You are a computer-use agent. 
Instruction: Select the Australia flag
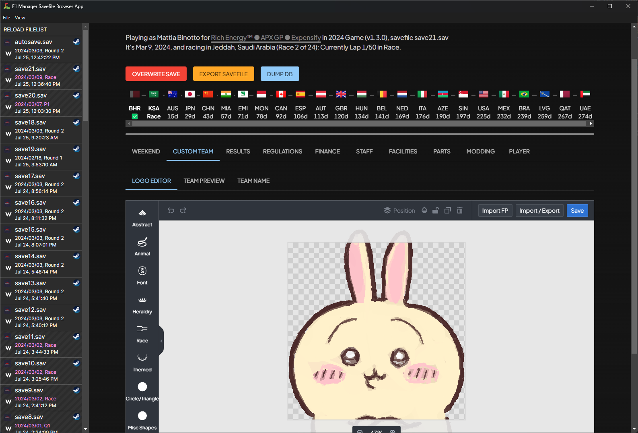pyautogui.click(x=173, y=94)
